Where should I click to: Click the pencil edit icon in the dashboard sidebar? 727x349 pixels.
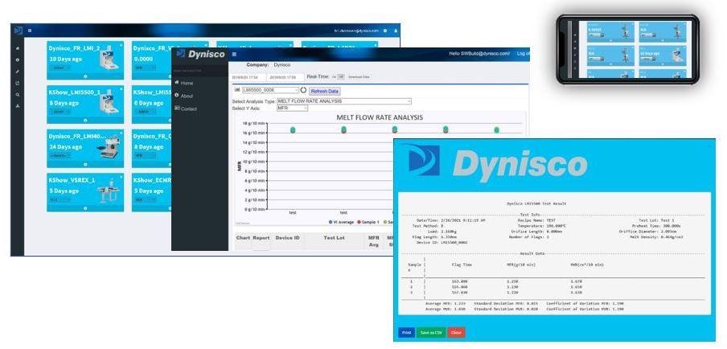click(x=18, y=72)
